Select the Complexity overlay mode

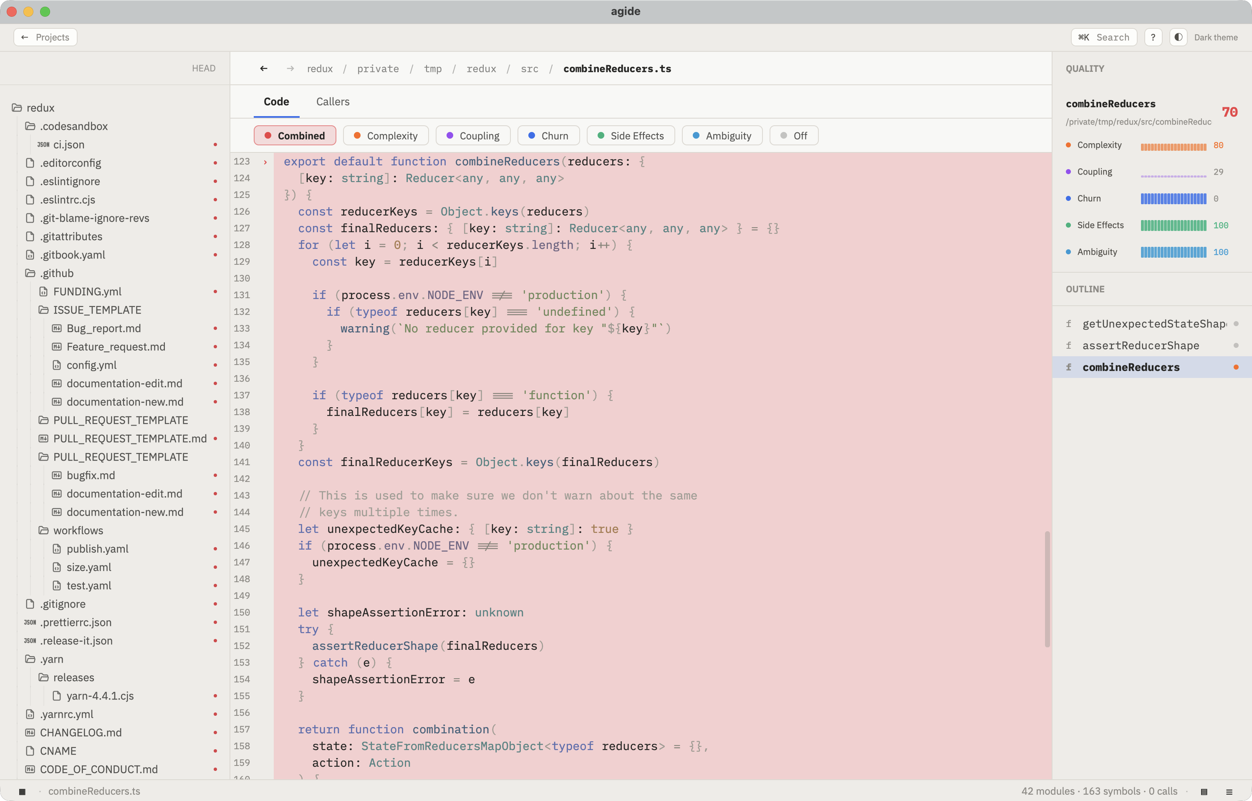(x=386, y=135)
